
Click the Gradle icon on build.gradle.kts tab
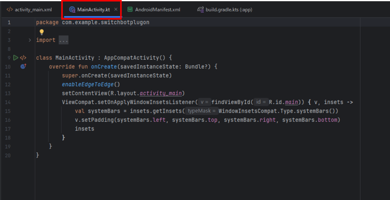tap(200, 9)
